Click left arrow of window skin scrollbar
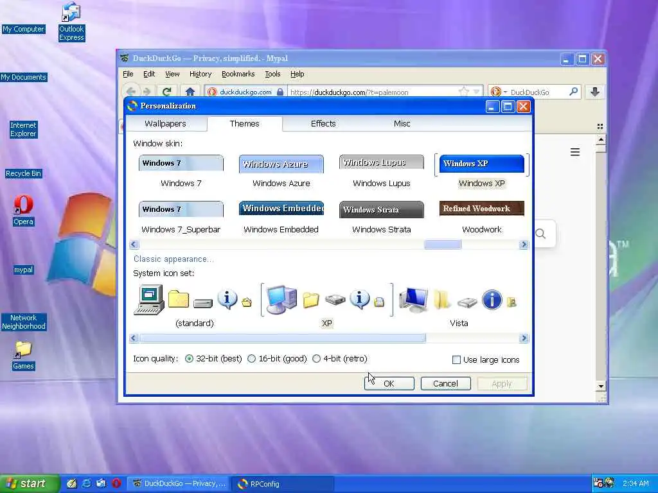The width and height of the screenshot is (658, 493). pos(134,245)
